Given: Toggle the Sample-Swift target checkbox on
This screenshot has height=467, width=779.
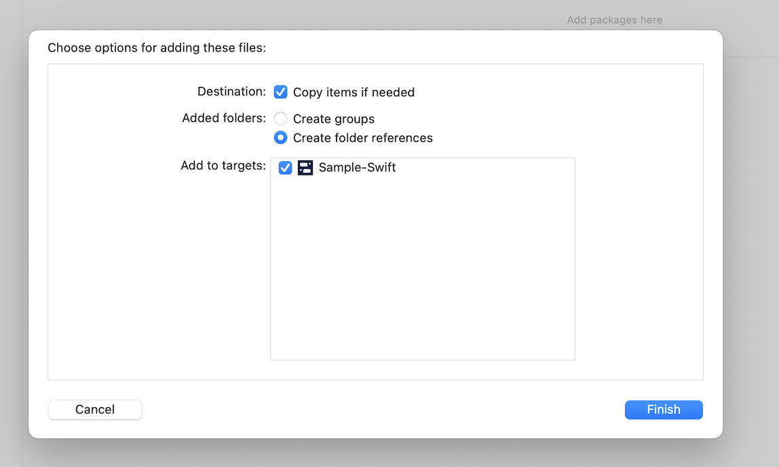Looking at the screenshot, I should click(284, 167).
